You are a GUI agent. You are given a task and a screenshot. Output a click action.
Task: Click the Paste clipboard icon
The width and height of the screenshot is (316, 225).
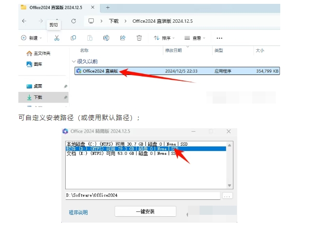point(90,38)
